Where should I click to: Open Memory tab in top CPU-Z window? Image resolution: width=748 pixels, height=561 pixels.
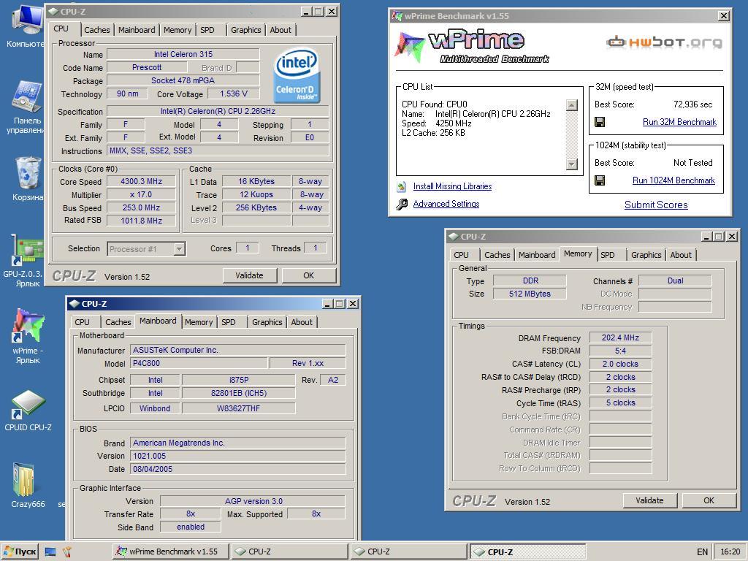pos(177,30)
